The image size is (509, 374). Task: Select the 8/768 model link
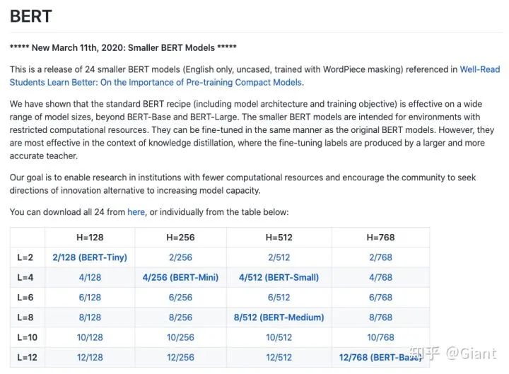coord(380,317)
